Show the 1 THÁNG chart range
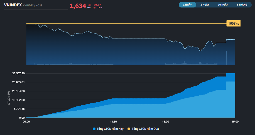 [242, 5]
